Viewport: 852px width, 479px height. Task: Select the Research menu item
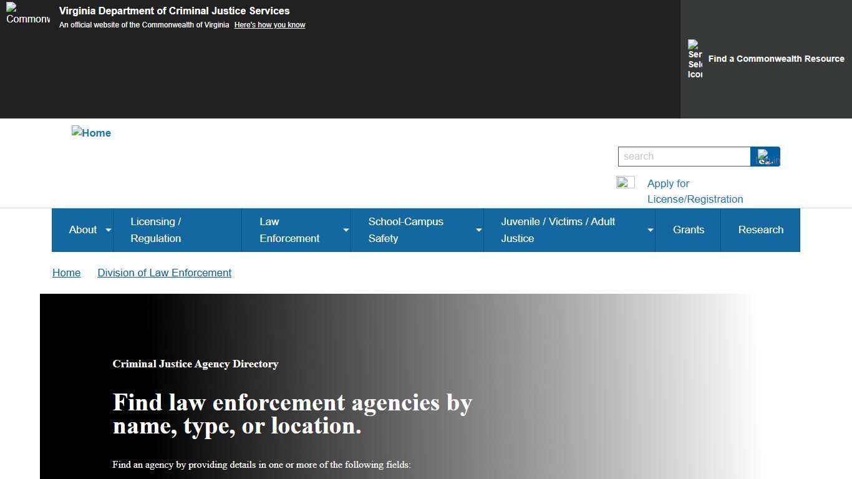[x=760, y=230]
